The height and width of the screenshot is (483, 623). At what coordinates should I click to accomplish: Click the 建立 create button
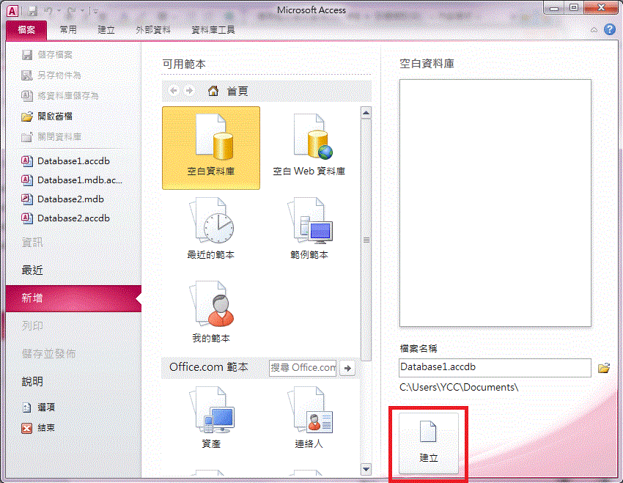(x=429, y=442)
